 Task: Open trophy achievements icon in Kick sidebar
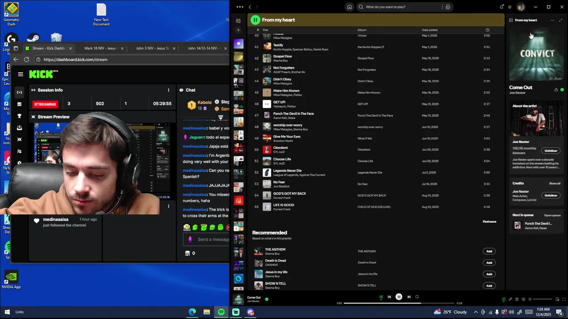coord(19,116)
